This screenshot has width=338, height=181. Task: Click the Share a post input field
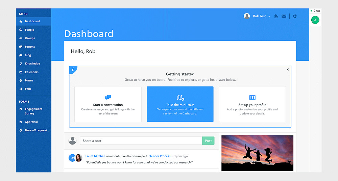click(141, 141)
